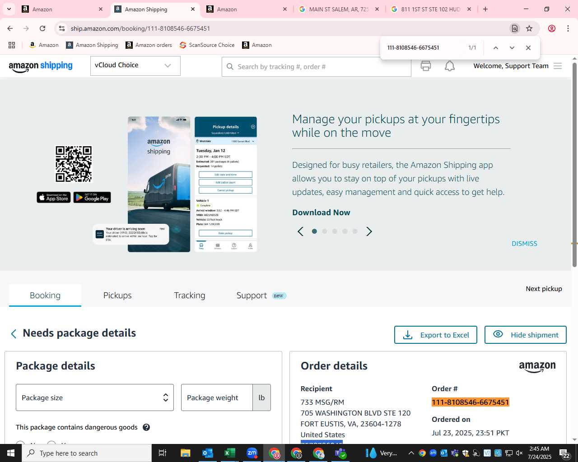Click Export to Excel button
Image resolution: width=578 pixels, height=462 pixels.
436,335
